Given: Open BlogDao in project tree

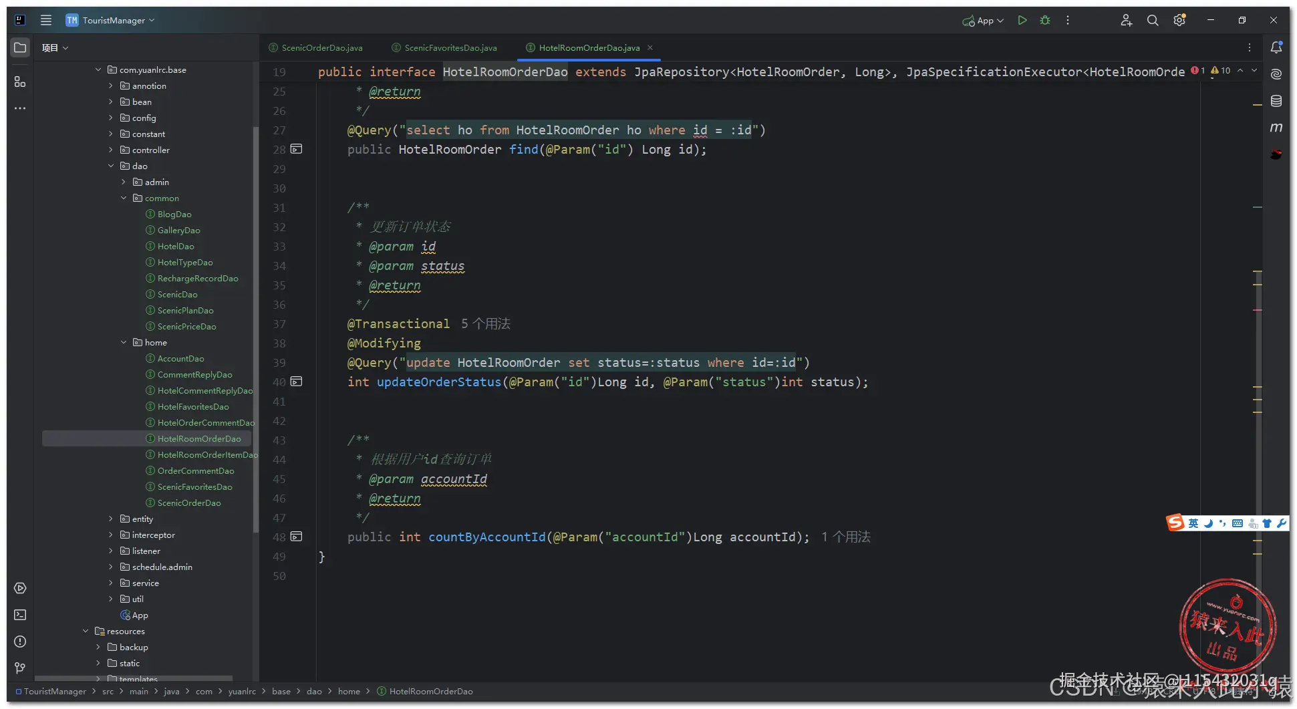Looking at the screenshot, I should click(x=174, y=214).
